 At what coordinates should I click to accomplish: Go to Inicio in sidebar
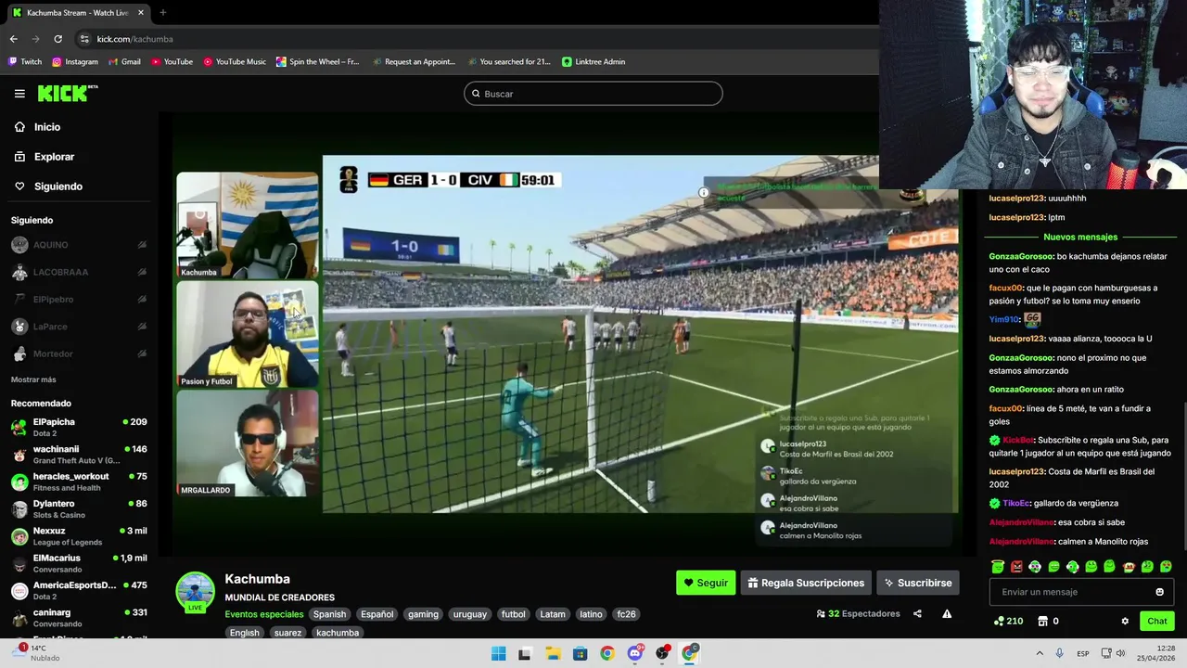click(47, 127)
